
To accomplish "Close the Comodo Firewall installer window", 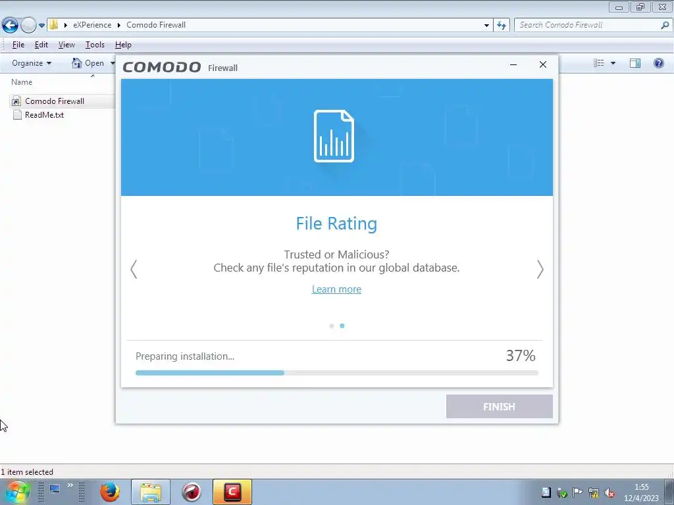I will [x=543, y=64].
